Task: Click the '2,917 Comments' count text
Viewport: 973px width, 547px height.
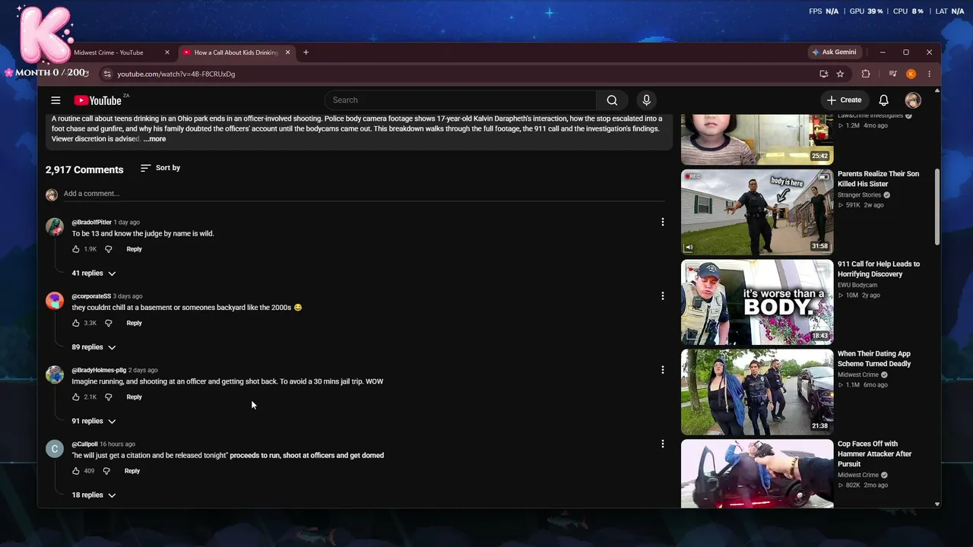Action: coord(84,169)
